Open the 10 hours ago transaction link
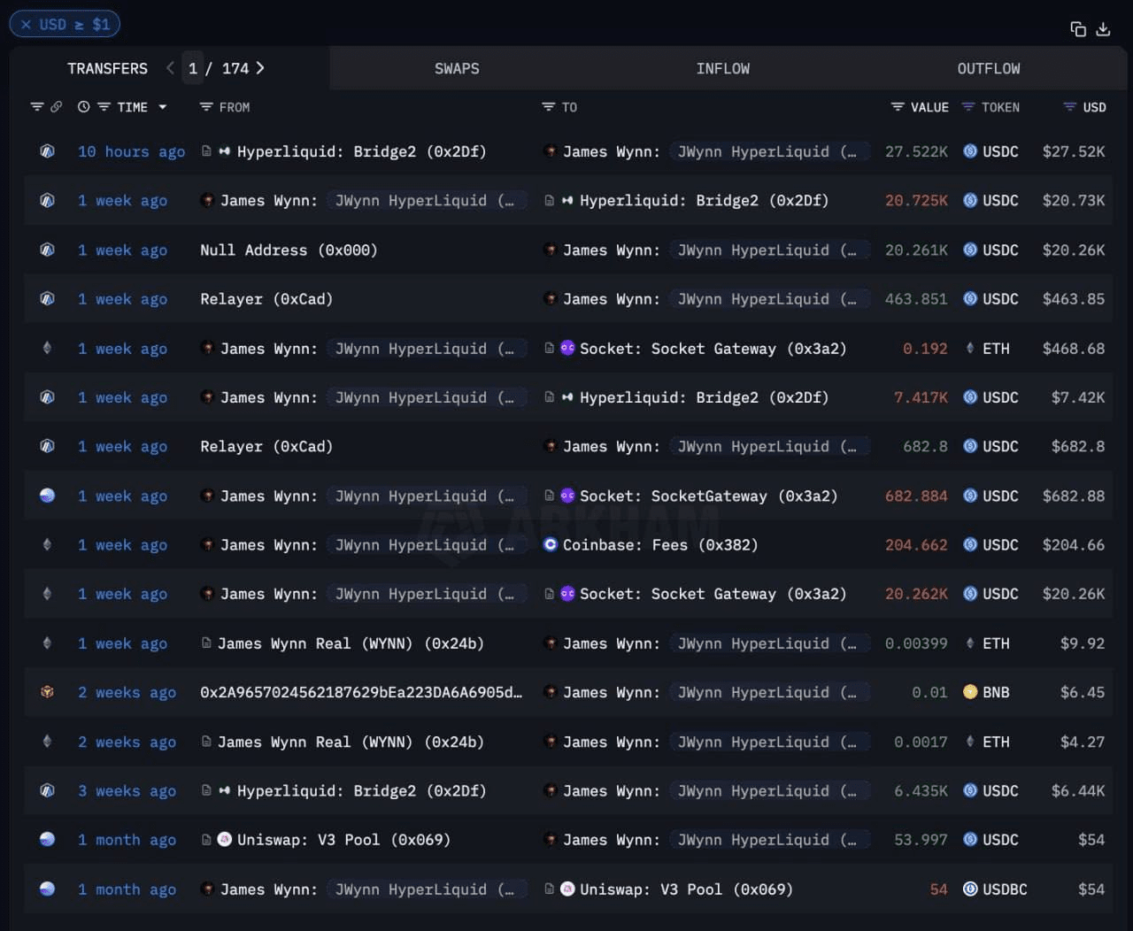 pos(131,151)
